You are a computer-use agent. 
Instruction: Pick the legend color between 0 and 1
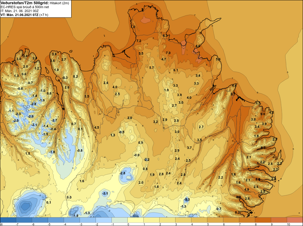[136, 220]
